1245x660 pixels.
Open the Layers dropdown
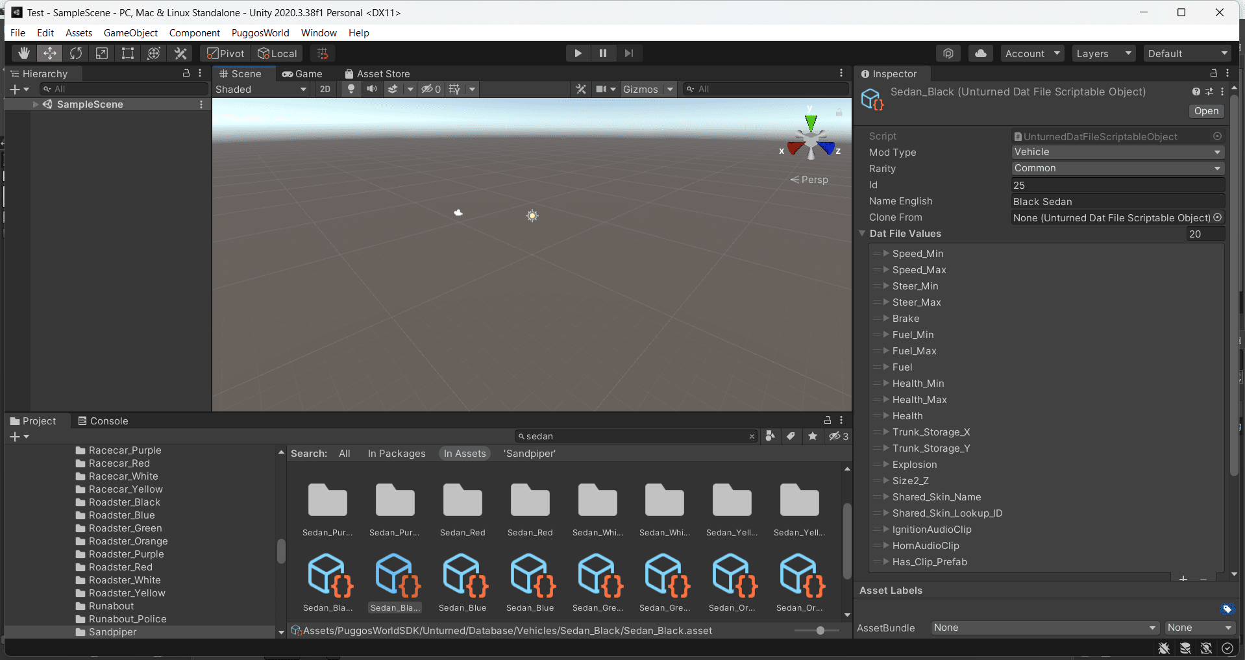pyautogui.click(x=1103, y=53)
